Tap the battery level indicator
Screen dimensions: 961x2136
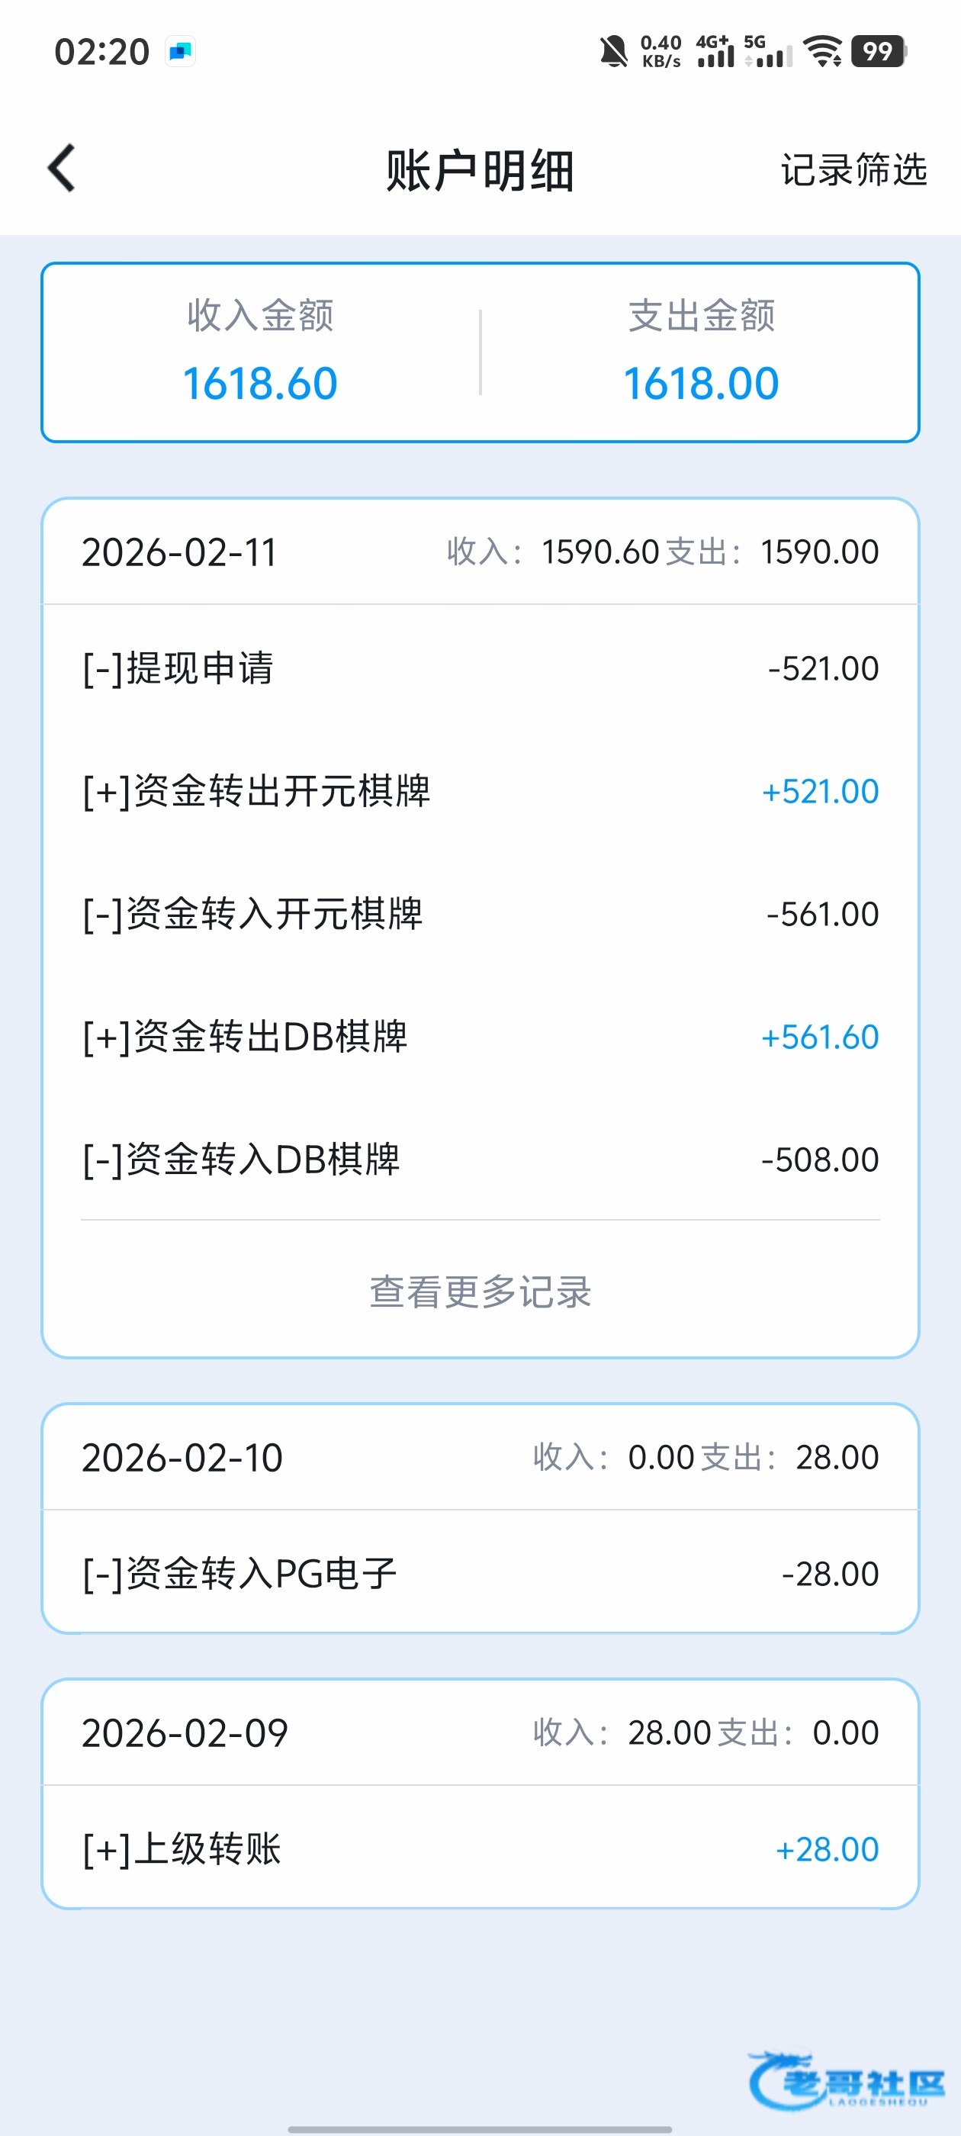879,51
